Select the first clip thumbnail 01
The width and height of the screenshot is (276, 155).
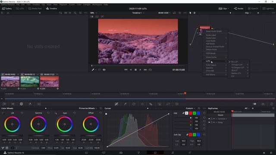point(10,81)
